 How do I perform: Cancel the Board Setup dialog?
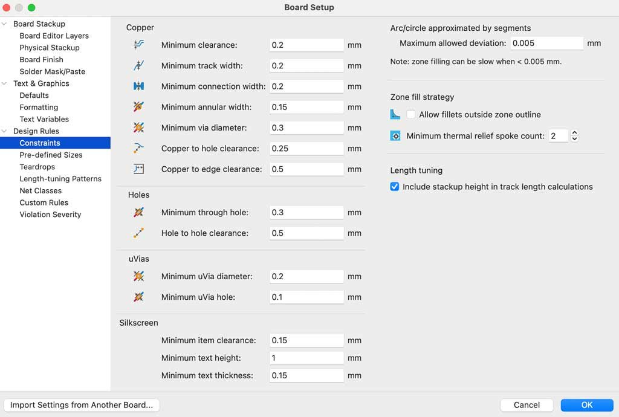(527, 405)
